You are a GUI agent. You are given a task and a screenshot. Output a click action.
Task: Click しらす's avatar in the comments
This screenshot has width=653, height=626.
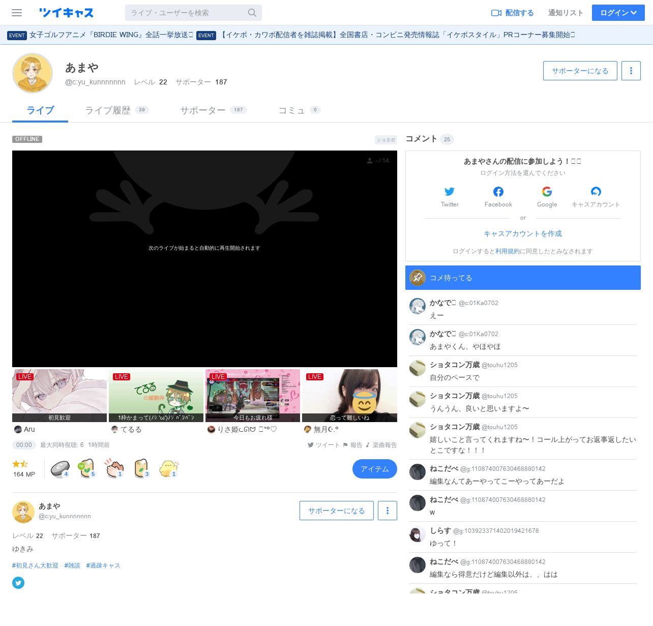(x=418, y=534)
